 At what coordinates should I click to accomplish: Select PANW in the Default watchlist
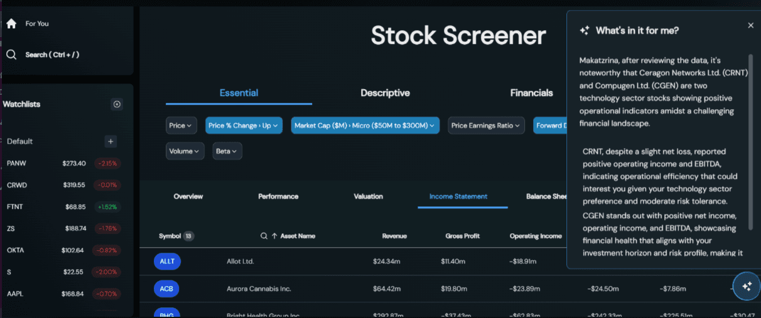(17, 163)
